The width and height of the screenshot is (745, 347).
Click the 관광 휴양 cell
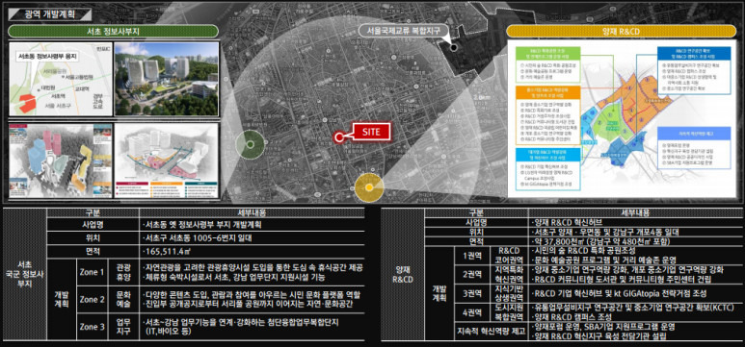coord(123,272)
